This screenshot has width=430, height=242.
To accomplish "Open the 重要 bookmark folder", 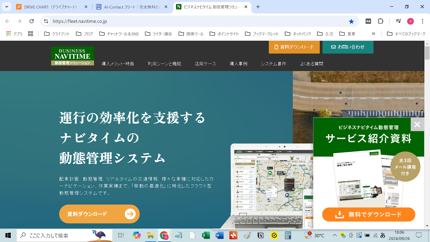I will pos(347,34).
